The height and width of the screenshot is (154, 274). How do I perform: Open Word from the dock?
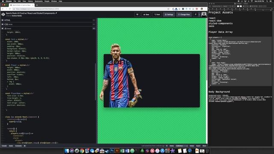tap(127, 151)
